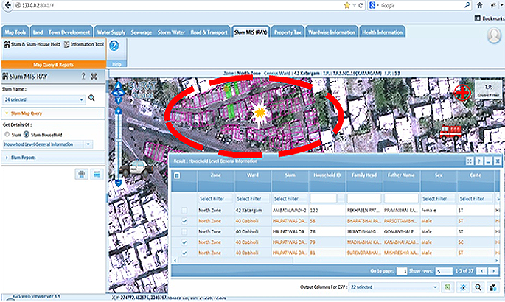
Task: Click the sun-shaped marker on map
Action: pos(260,113)
